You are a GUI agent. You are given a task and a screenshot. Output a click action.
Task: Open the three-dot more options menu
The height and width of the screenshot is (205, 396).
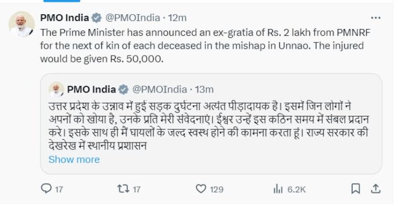point(376,18)
